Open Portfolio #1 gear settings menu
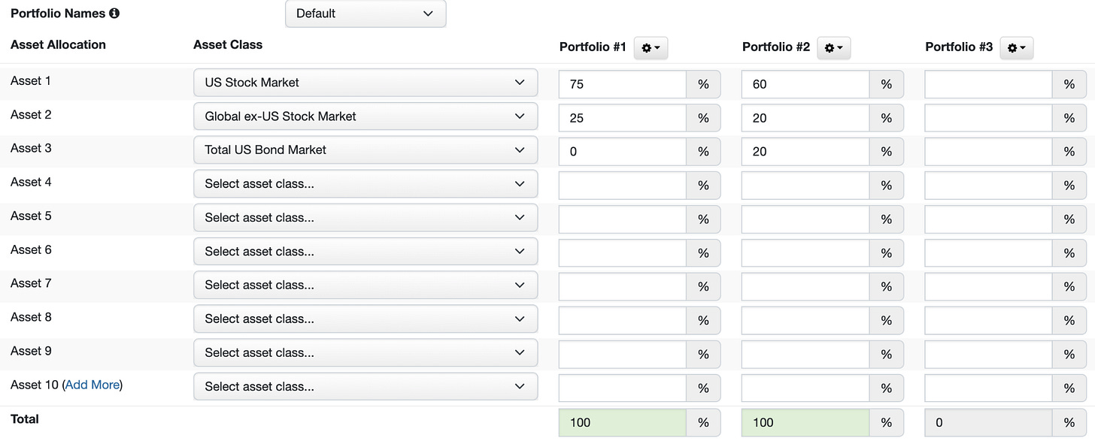Viewport: 1095px width, 447px height. click(x=651, y=47)
